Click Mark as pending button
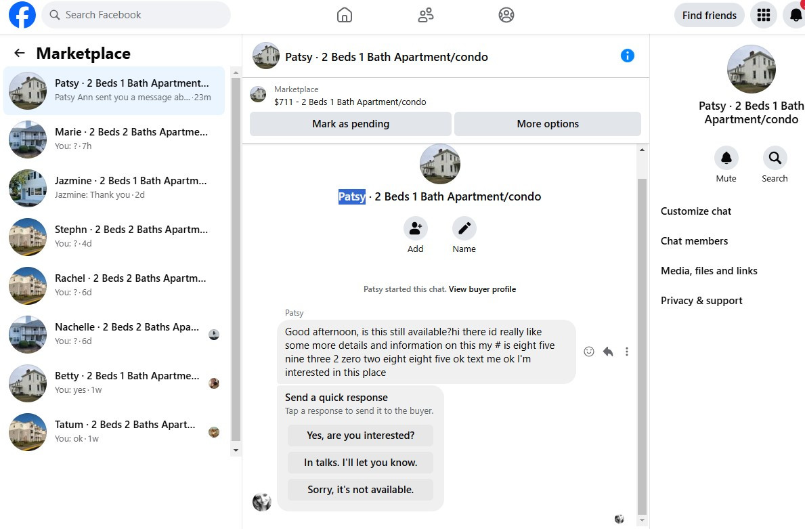The height and width of the screenshot is (529, 805). pyautogui.click(x=351, y=124)
